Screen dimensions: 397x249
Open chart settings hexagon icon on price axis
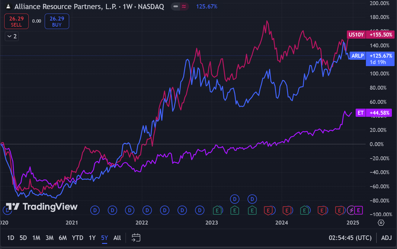381,223
